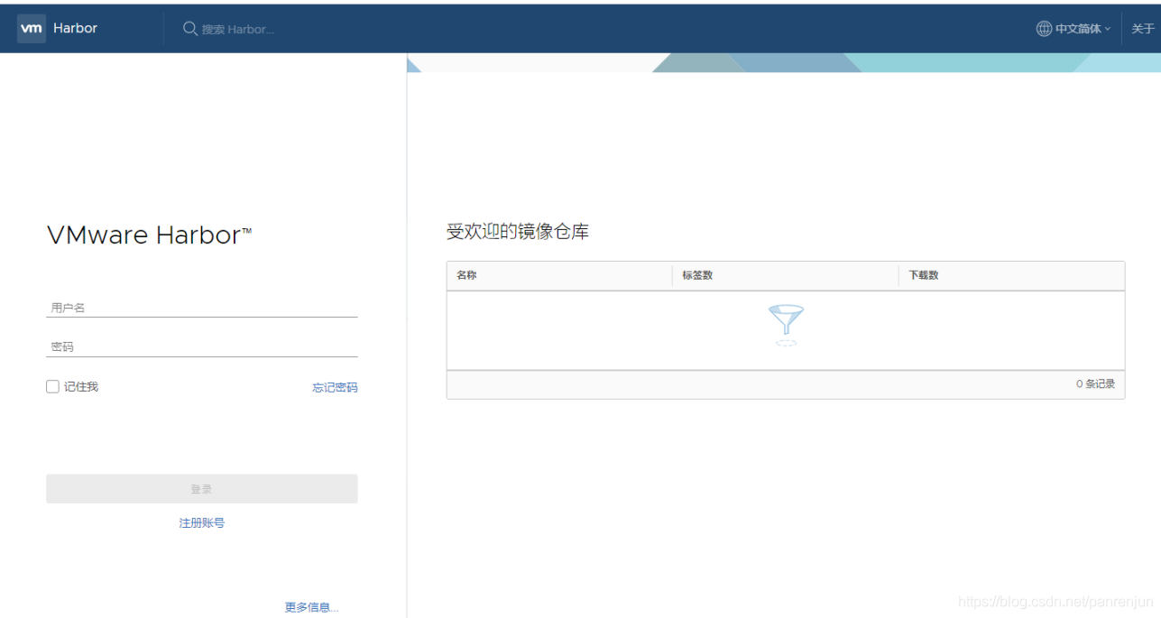The height and width of the screenshot is (618, 1161).
Task: Click inside the 密码 password field
Action: [x=201, y=346]
